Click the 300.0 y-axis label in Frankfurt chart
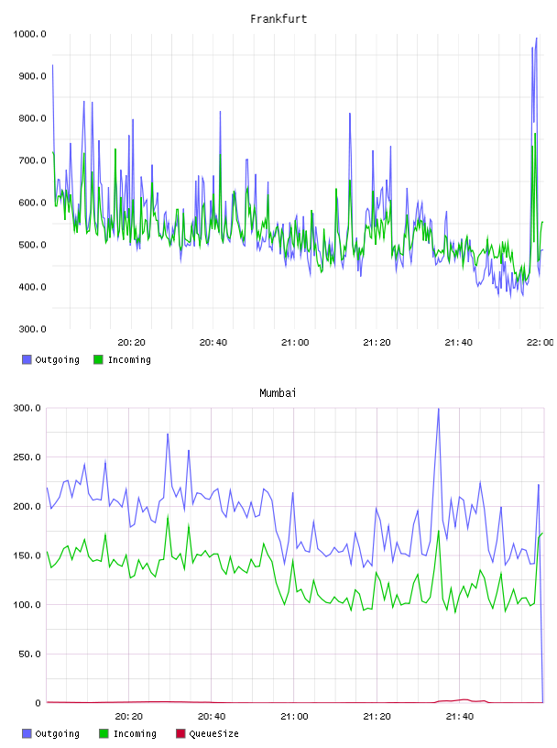 pos(32,329)
